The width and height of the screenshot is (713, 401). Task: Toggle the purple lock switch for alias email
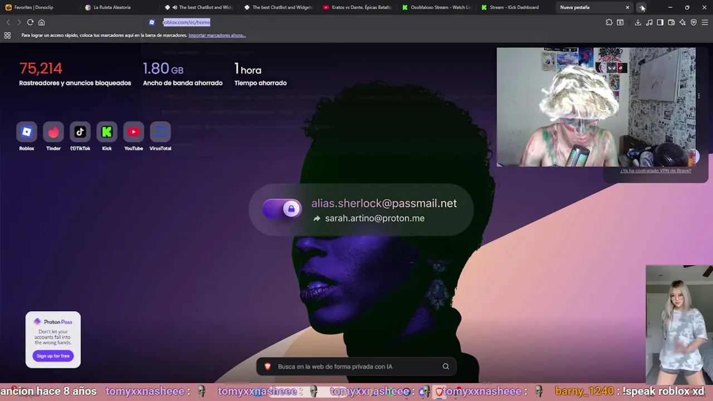tap(282, 209)
